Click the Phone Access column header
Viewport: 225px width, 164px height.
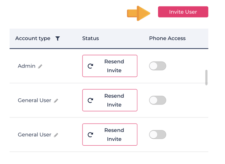(167, 39)
